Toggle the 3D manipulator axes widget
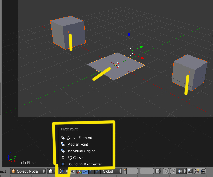Viewport: 213px width, 177px height. 79,171
